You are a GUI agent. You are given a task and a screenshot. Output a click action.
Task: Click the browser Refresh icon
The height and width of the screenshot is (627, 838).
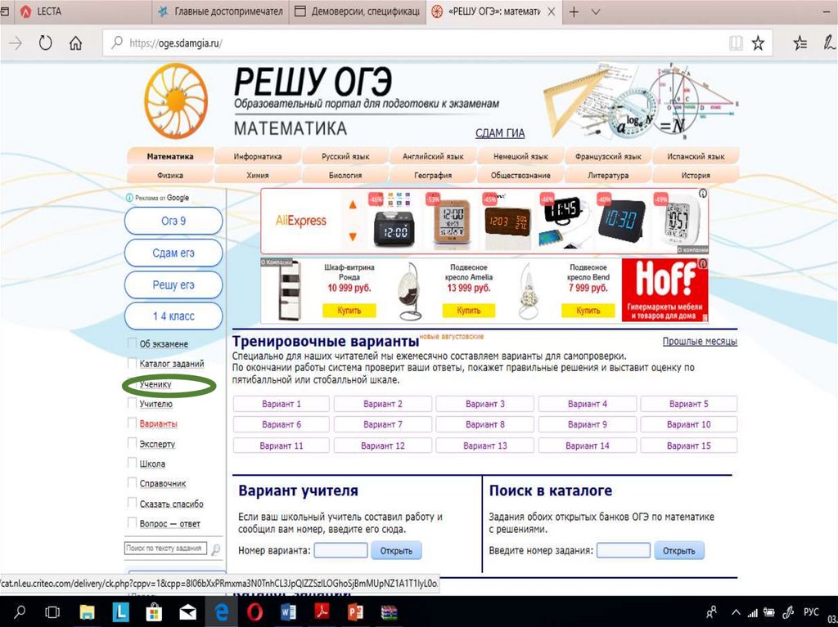point(46,43)
